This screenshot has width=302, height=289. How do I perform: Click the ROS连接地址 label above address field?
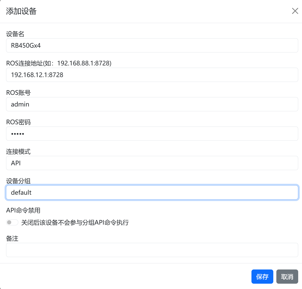59,63
